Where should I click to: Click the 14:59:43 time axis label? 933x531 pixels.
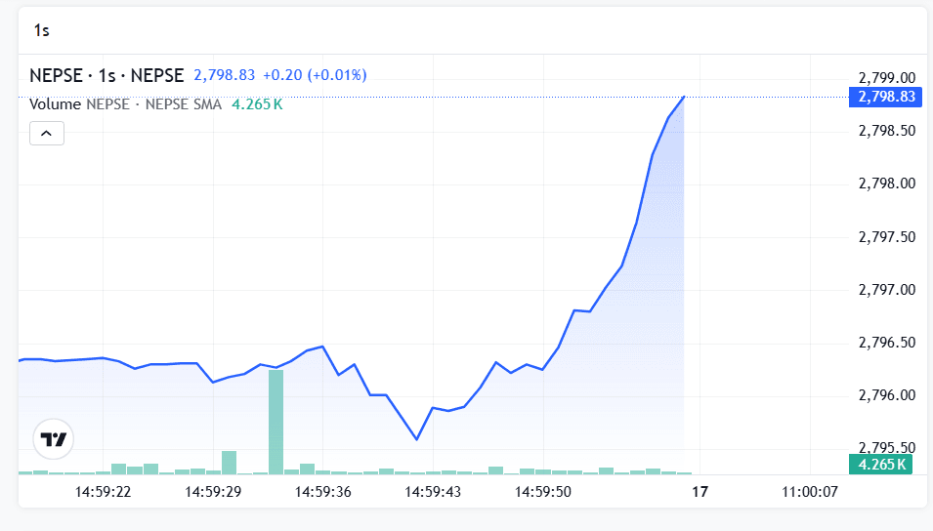433,492
